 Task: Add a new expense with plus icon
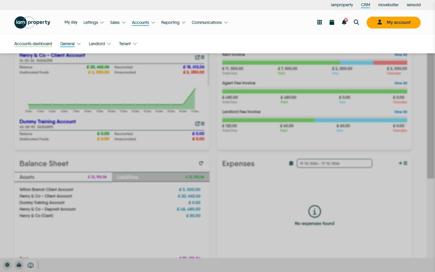point(400,163)
